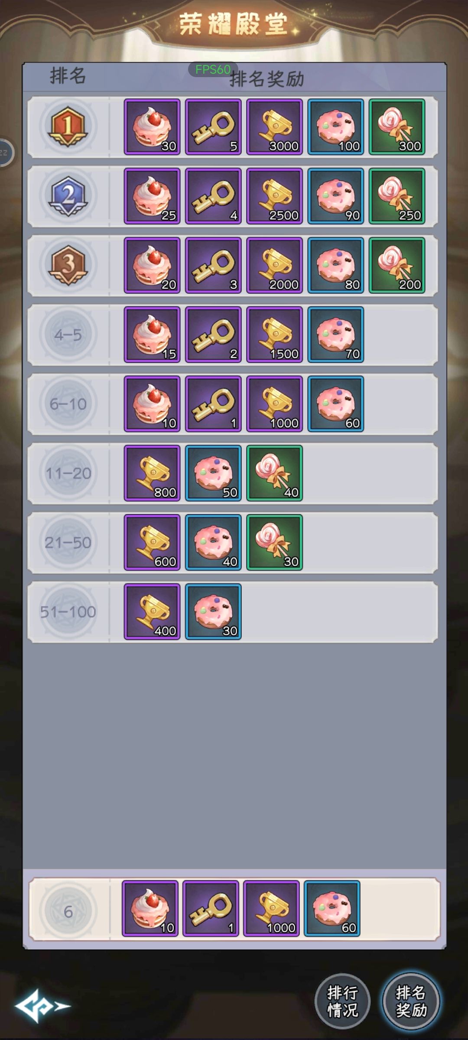Select the 51-100 donut showing 30
Viewport: 468px width, 1040px height.
[213, 612]
